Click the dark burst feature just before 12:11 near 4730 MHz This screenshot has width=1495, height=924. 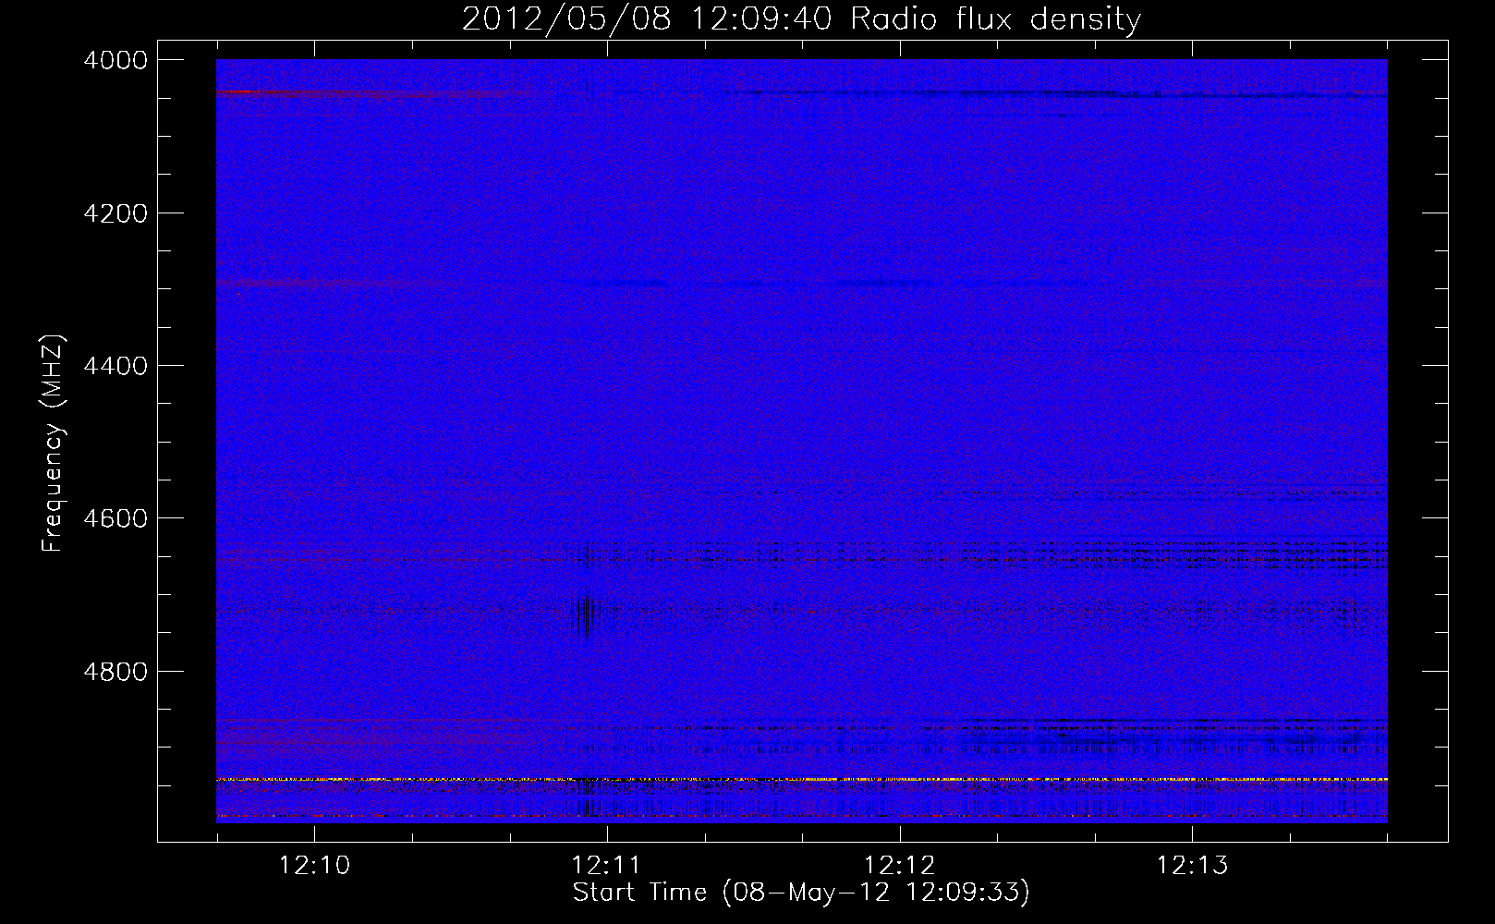(581, 616)
